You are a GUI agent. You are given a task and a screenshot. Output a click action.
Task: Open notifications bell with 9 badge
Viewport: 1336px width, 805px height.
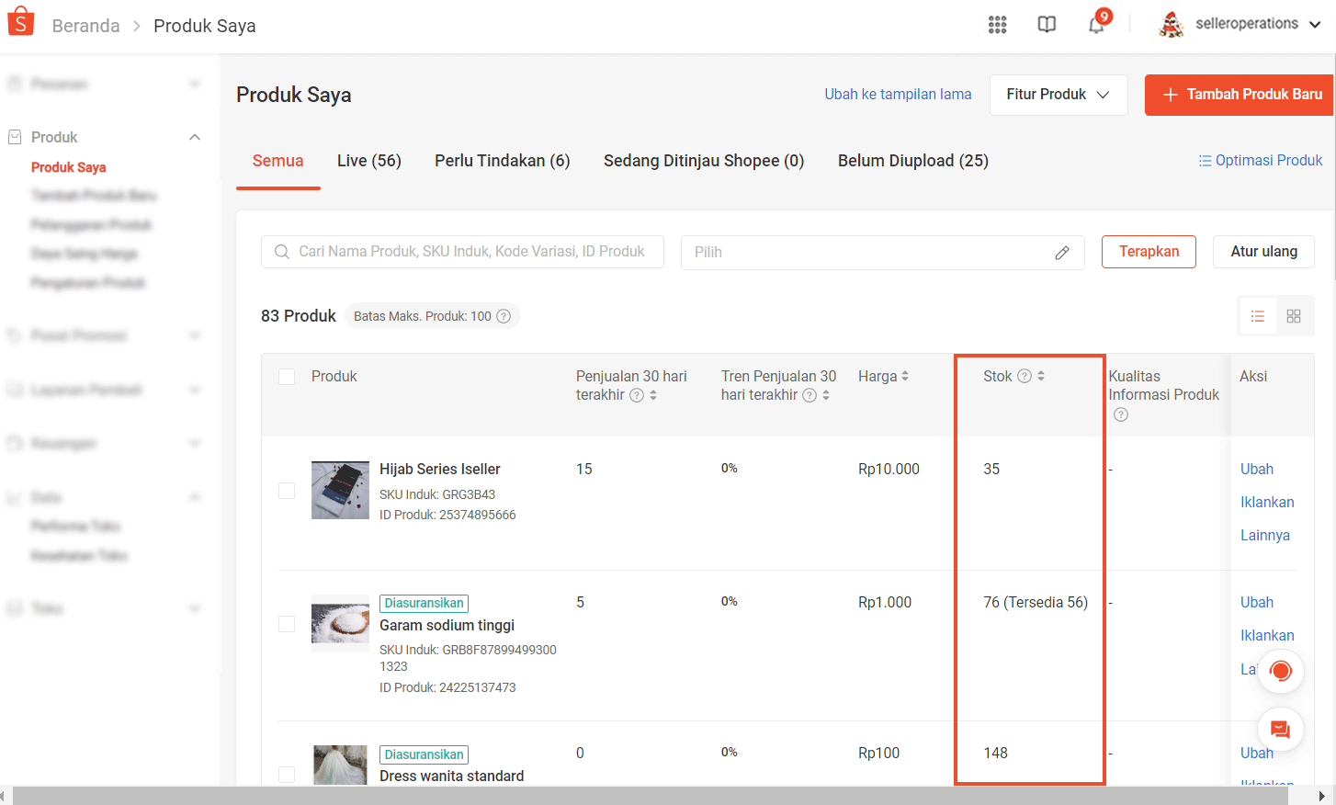tap(1097, 23)
